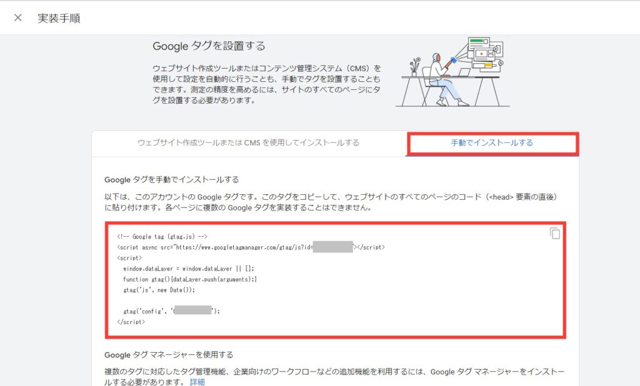Open the ウェブサイト作成ツールまたは CMS tab
Viewport: 640px width, 386px height.
pyautogui.click(x=248, y=143)
